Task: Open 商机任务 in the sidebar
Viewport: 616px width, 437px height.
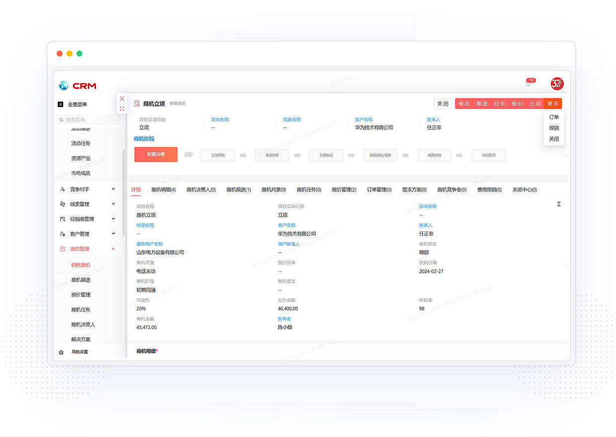Action: click(x=81, y=310)
